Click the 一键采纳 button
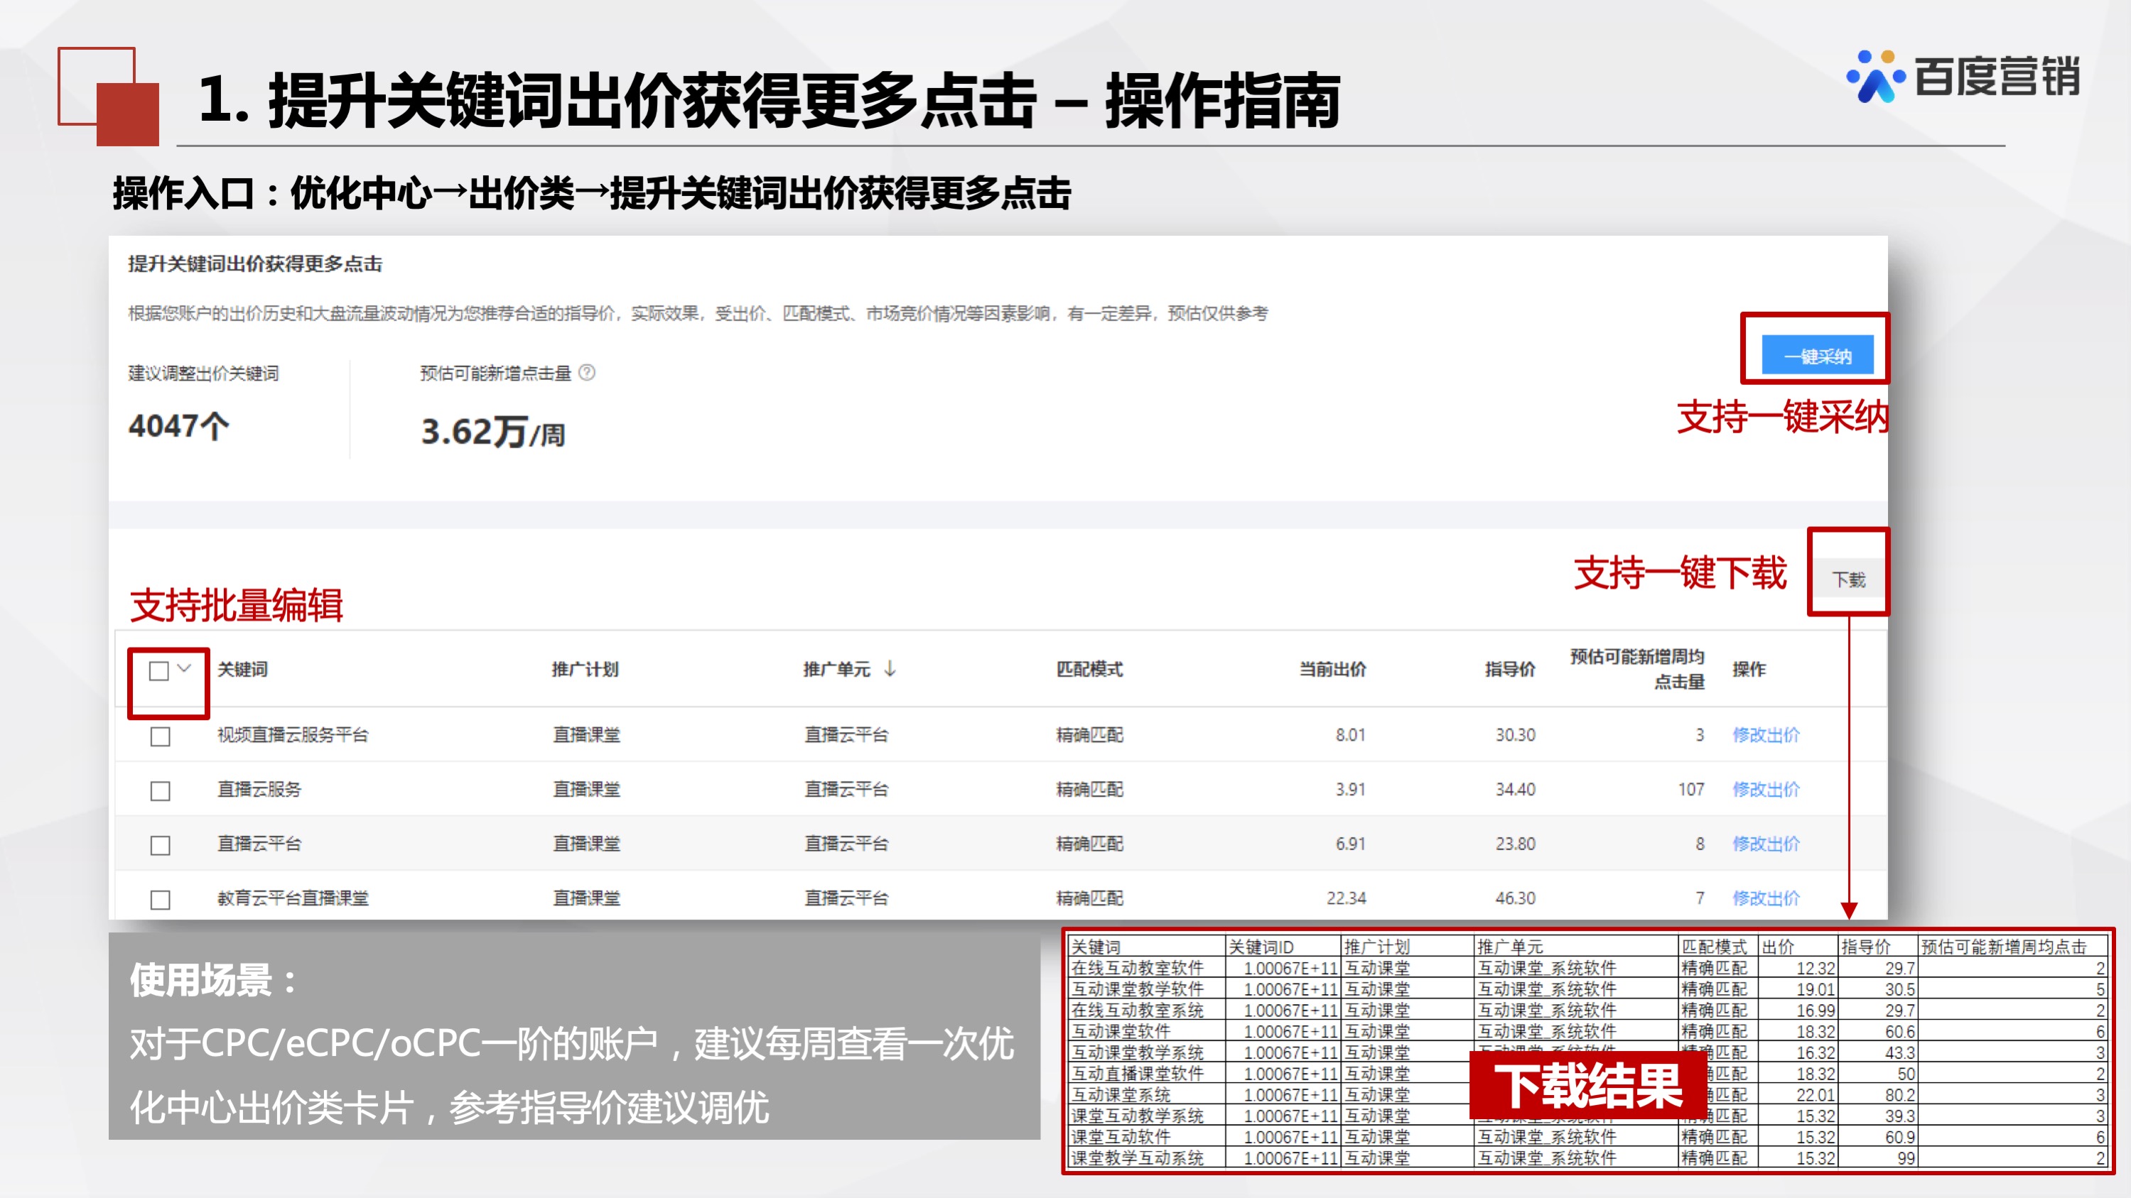Screen dimensions: 2131x1198 point(1817,354)
